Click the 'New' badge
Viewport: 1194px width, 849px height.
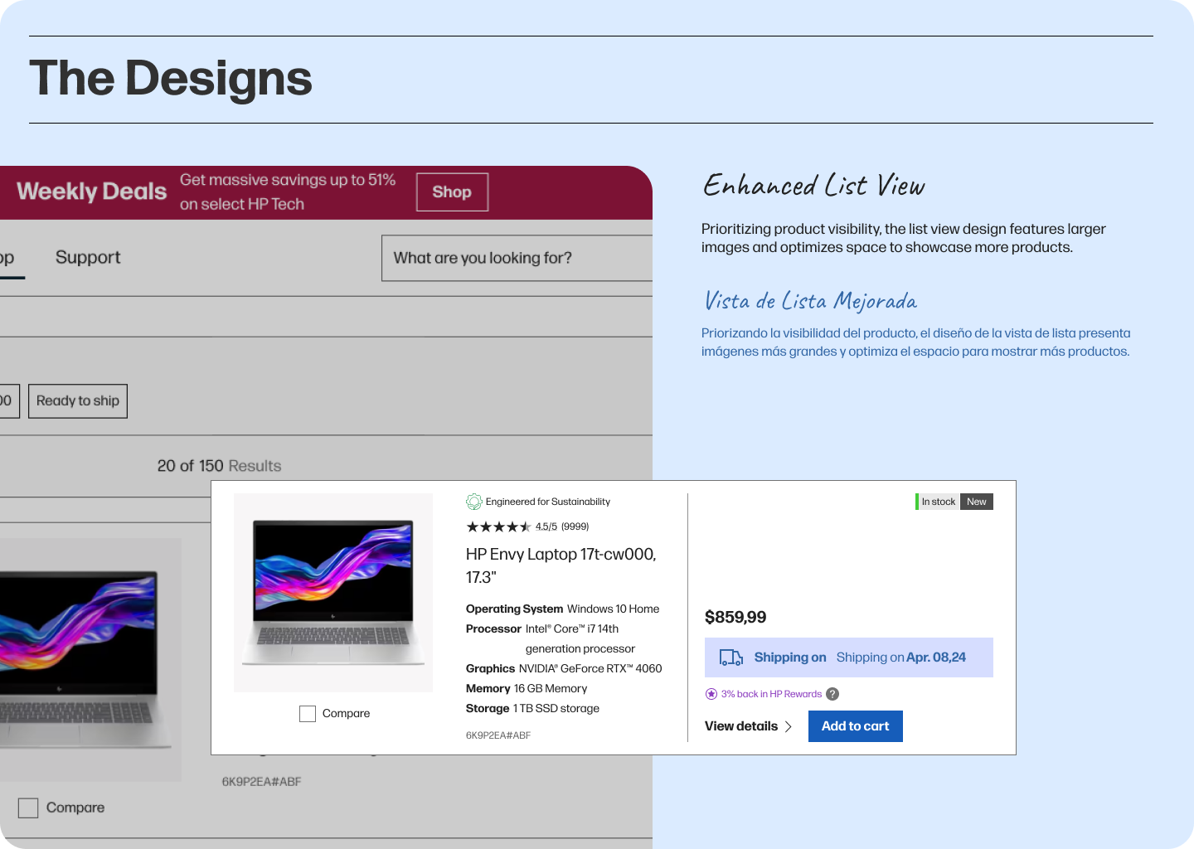[x=977, y=502]
